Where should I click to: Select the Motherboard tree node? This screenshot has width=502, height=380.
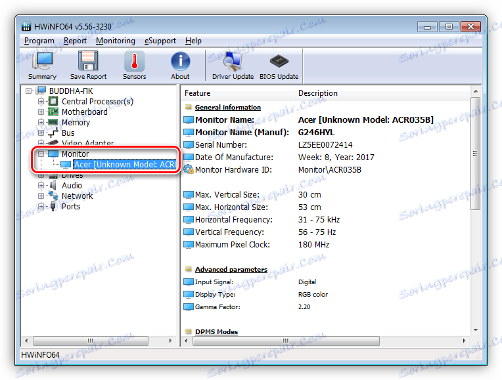tap(85, 112)
